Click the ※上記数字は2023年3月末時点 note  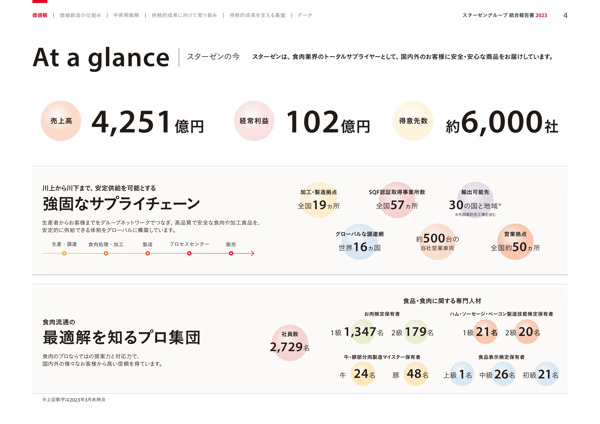[x=74, y=400]
